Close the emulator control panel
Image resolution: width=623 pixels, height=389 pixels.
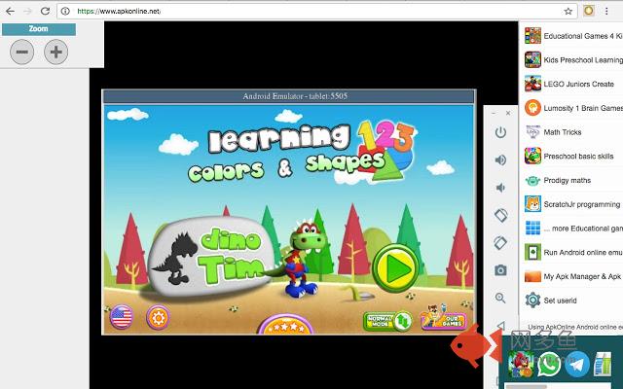coord(508,113)
